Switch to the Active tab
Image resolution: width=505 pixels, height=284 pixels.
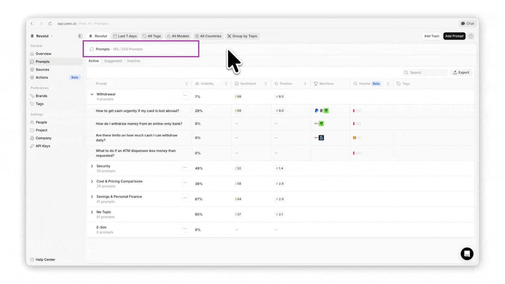[x=94, y=61]
